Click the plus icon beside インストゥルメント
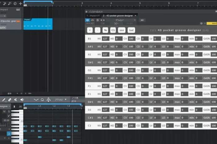This screenshot has width=217, height=144. tap(86, 12)
